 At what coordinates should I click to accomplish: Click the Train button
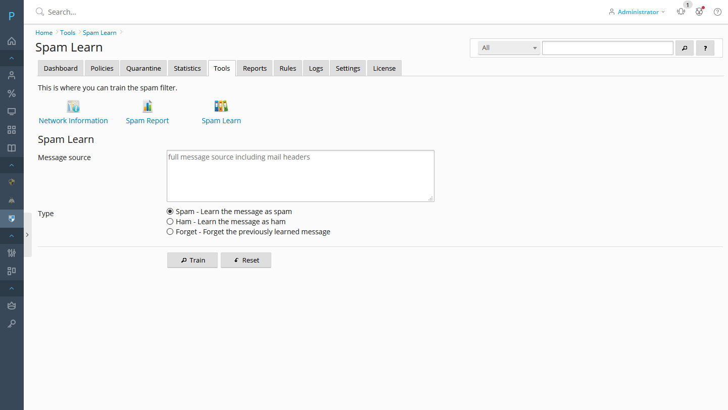point(192,260)
